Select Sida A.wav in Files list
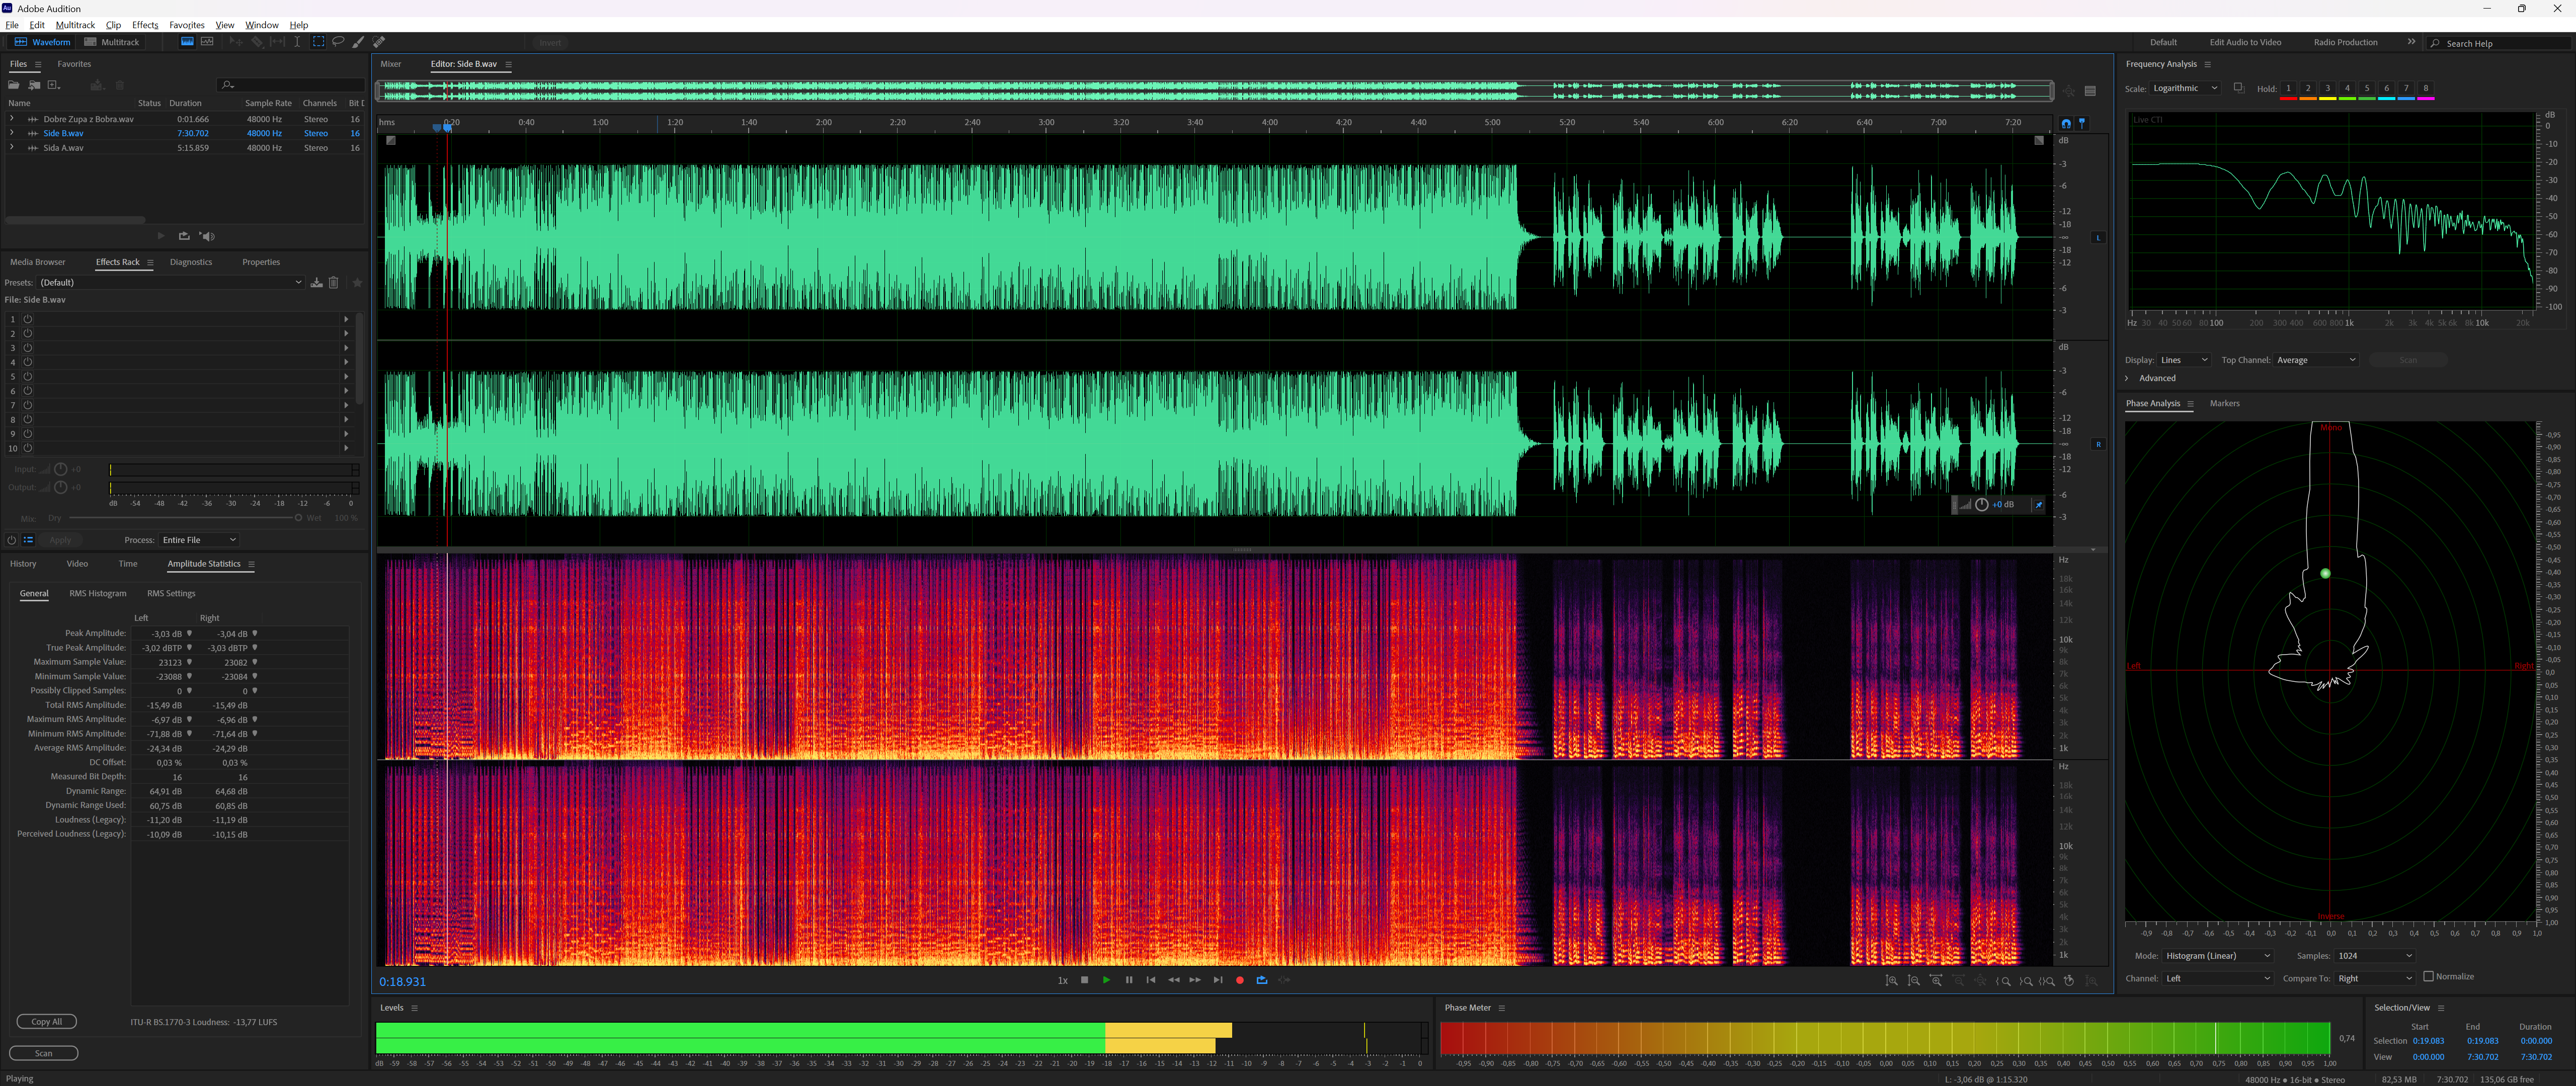 tap(63, 148)
